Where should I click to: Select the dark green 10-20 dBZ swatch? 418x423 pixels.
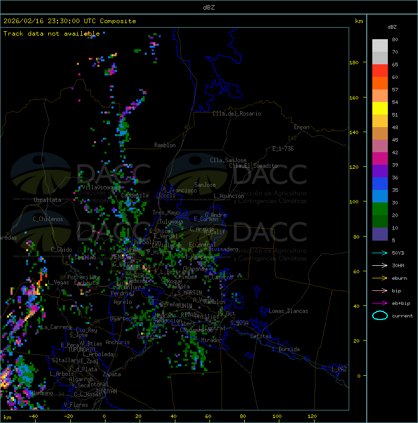[380, 221]
